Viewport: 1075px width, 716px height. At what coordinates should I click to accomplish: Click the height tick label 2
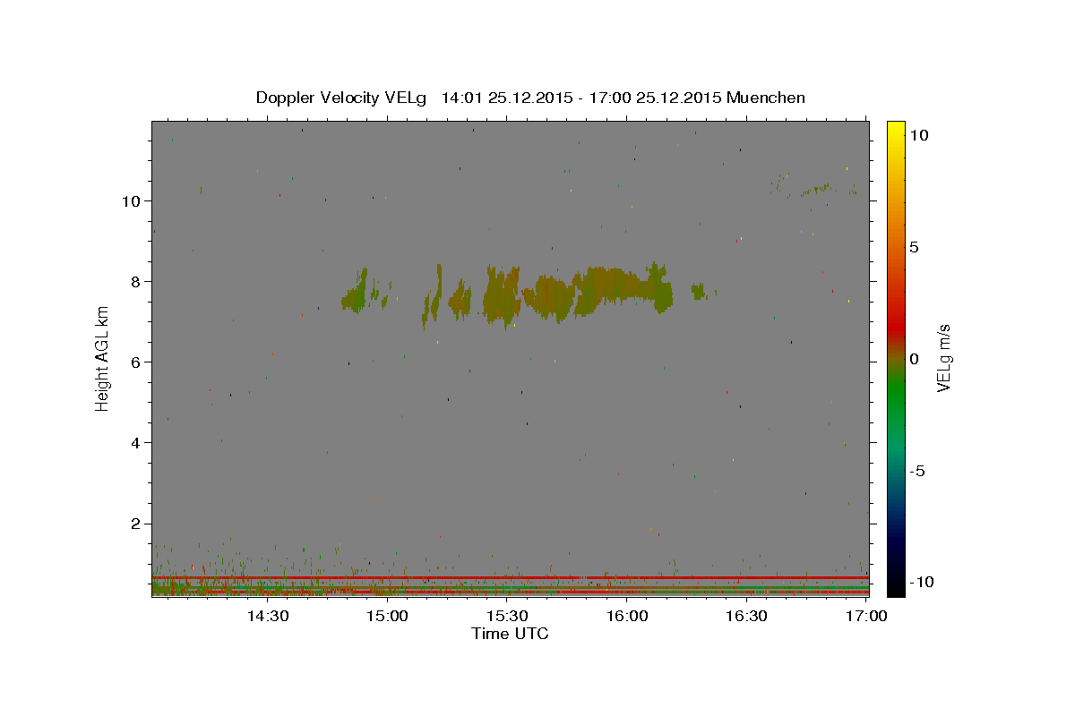[137, 524]
